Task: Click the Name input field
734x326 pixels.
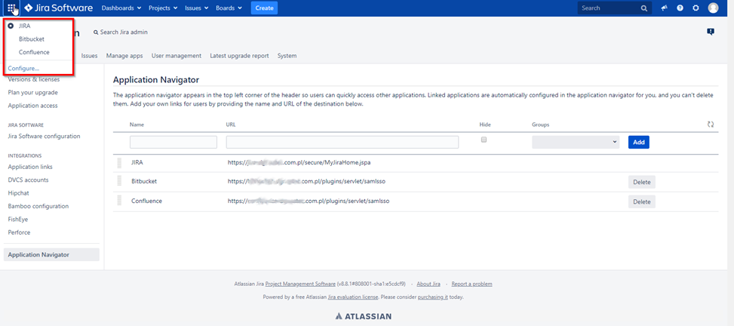Action: coord(173,142)
